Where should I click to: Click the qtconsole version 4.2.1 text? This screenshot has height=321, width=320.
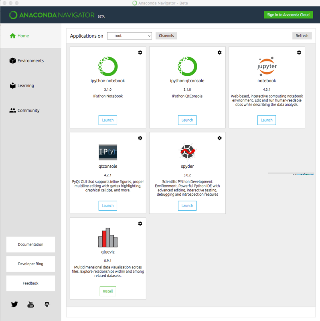point(107,175)
